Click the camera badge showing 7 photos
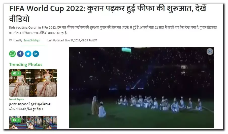228x134 pixels. 16,120
